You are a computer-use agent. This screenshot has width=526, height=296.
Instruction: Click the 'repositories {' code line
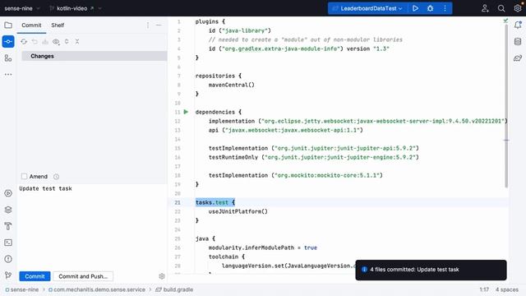[x=219, y=76]
